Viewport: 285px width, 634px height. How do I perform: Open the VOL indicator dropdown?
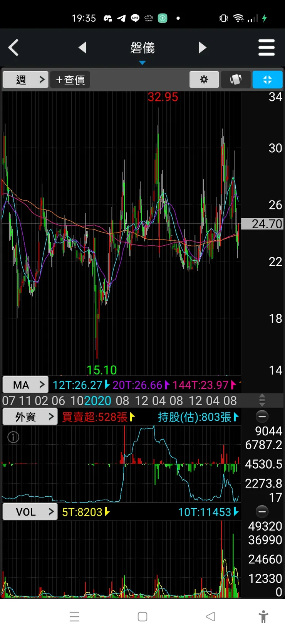point(30,512)
